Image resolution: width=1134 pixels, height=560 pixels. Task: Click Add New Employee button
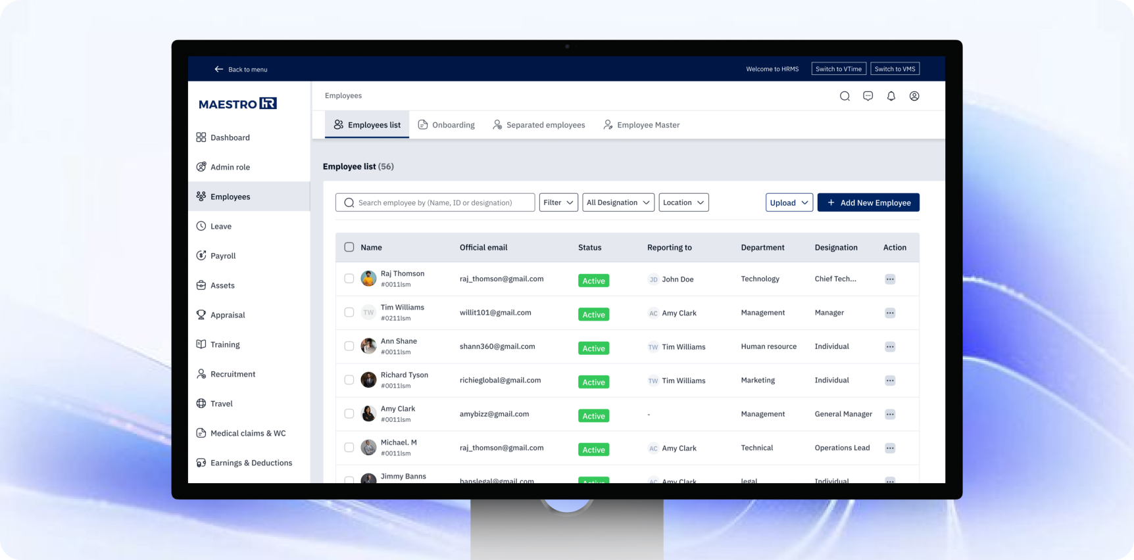click(868, 202)
